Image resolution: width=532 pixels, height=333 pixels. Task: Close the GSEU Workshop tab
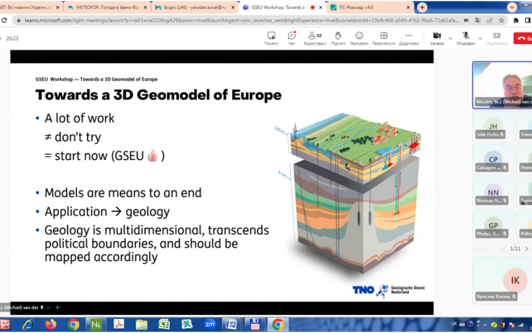[321, 7]
